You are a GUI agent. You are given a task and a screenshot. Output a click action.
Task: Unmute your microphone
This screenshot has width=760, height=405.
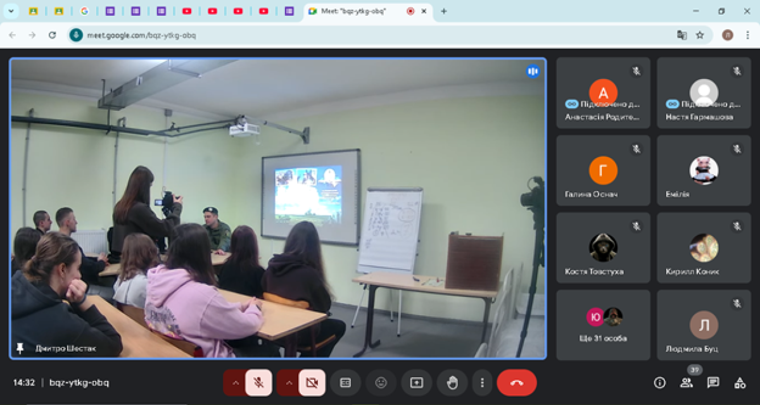click(258, 383)
